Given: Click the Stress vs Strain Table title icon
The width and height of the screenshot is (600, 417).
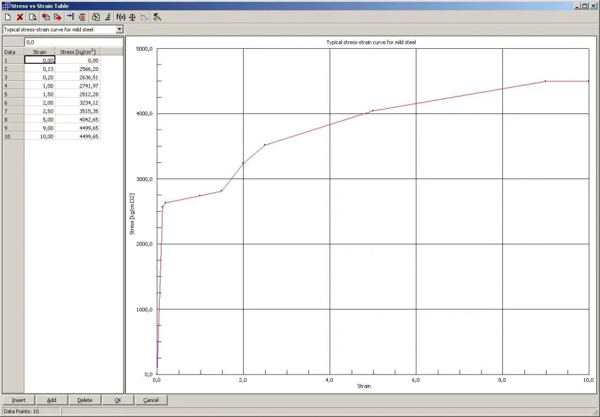Looking at the screenshot, I should pos(6,6).
